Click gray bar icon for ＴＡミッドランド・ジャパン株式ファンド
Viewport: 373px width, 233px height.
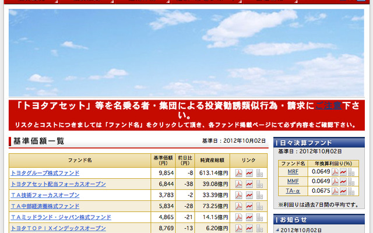(x=259, y=217)
